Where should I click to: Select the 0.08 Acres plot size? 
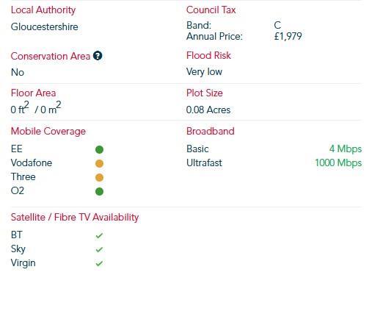(x=208, y=110)
